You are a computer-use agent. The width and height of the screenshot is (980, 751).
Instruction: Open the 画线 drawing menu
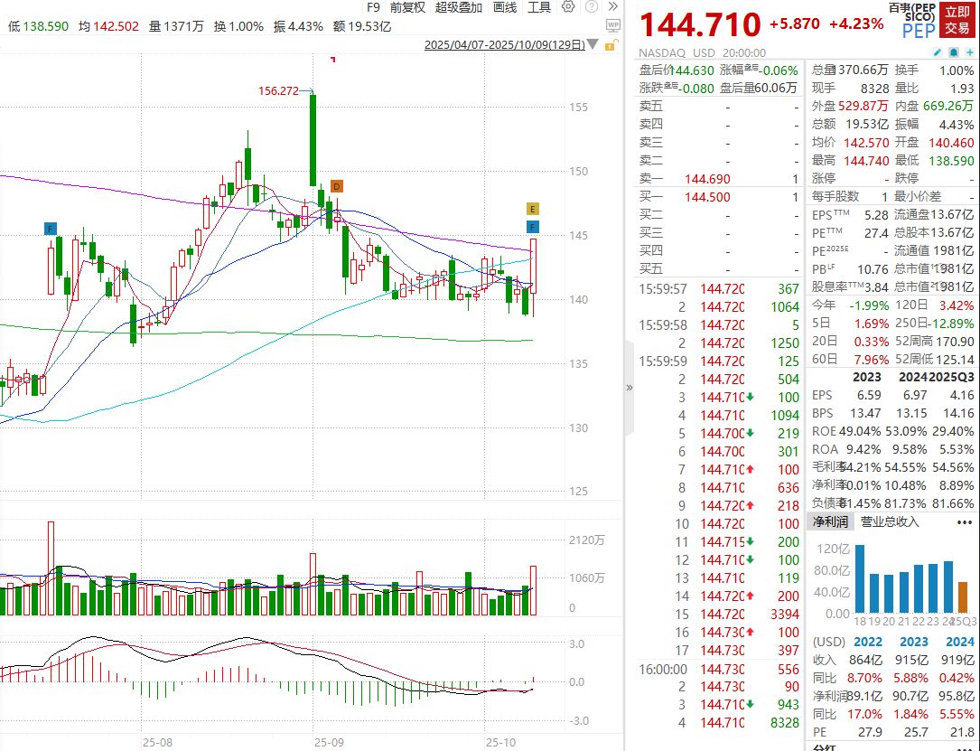coord(505,7)
